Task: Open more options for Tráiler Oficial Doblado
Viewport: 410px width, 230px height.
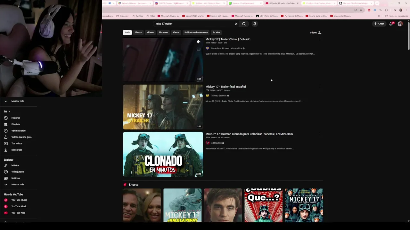Action: pos(320,39)
